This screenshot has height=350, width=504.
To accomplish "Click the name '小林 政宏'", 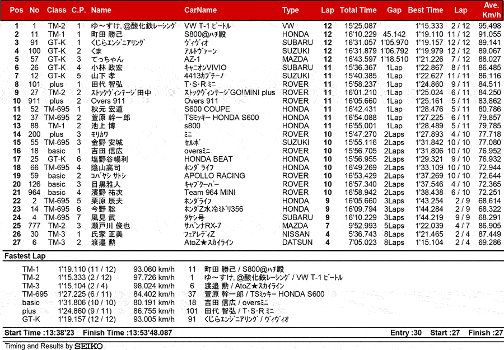I will pos(107,68).
